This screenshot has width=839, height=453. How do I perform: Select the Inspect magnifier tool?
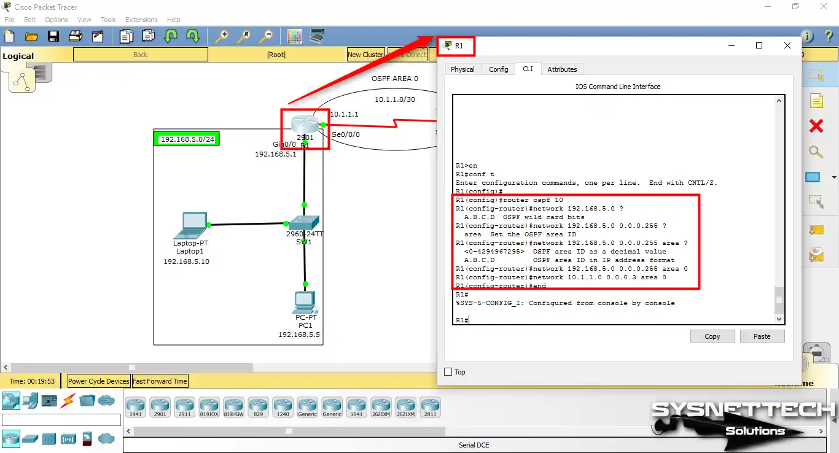click(816, 152)
